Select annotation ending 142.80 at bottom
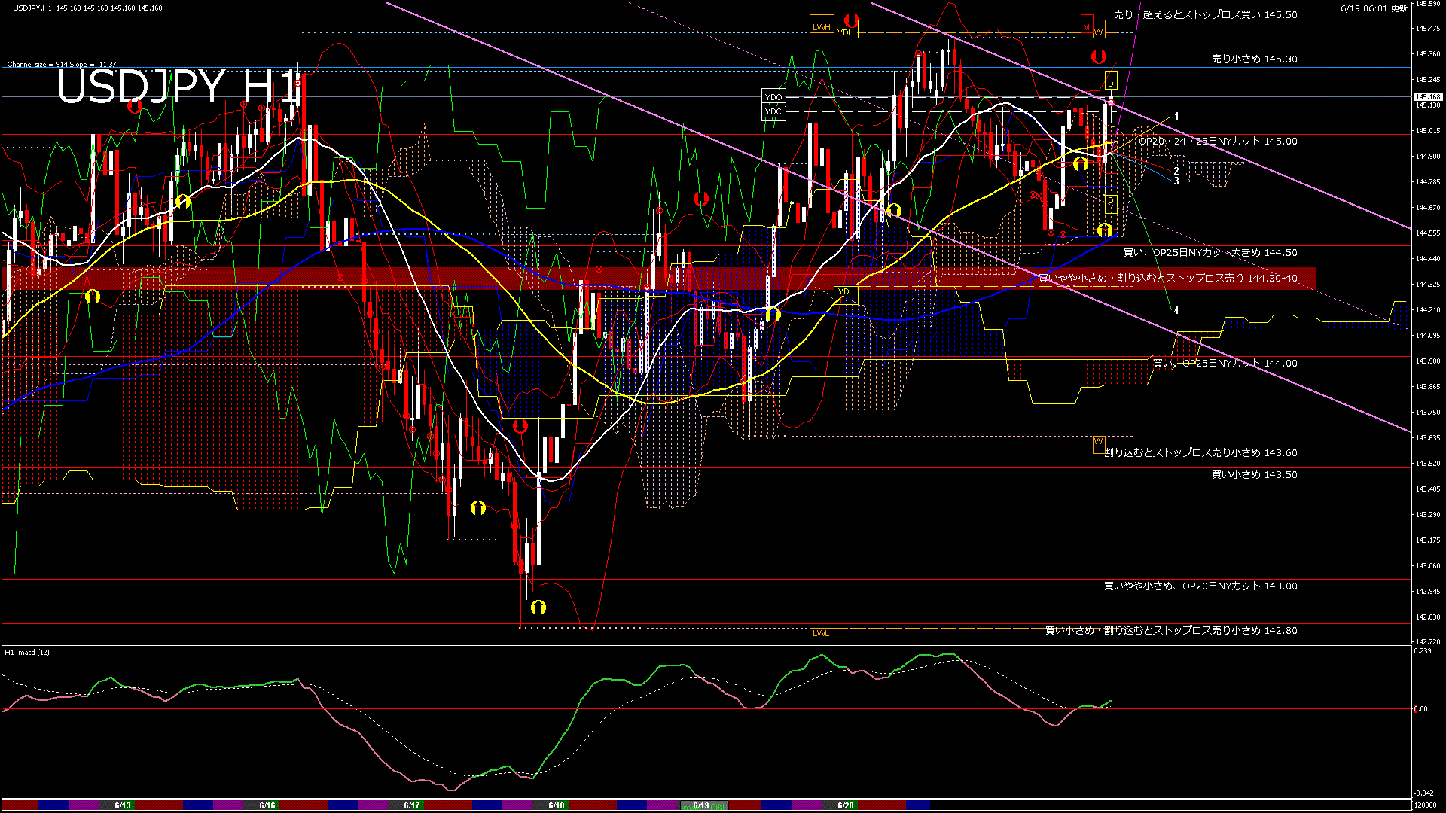1446x813 pixels. coord(1172,631)
